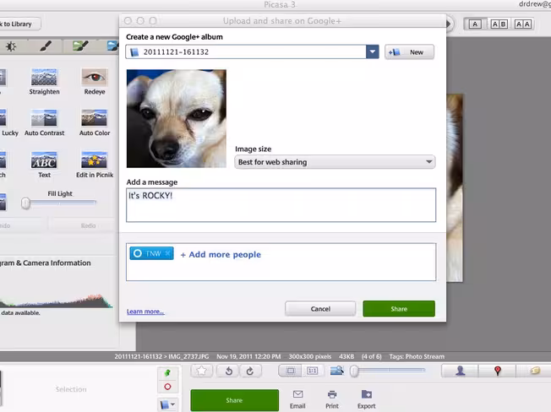
Task: Apply Auto Color correction
Action: click(94, 122)
